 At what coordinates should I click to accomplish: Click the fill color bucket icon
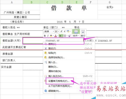tap(51, 36)
